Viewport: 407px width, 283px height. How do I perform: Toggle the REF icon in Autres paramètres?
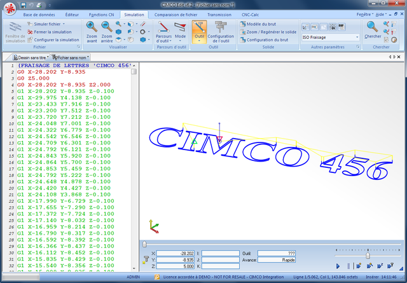[x=341, y=27]
